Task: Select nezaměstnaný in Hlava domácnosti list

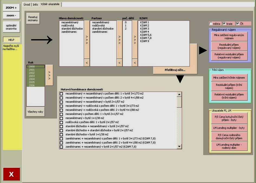Action: [x=72, y=23]
